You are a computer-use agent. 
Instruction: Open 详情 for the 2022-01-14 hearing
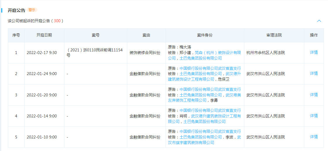coord(314,116)
